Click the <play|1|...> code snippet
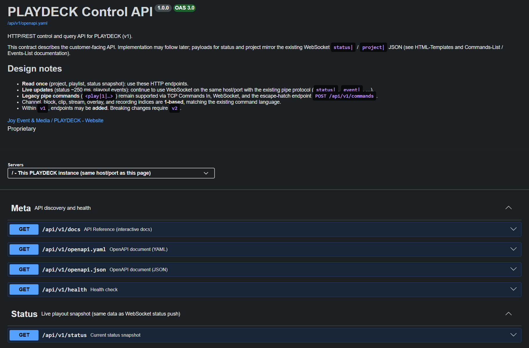This screenshot has height=348, width=529. click(x=99, y=96)
